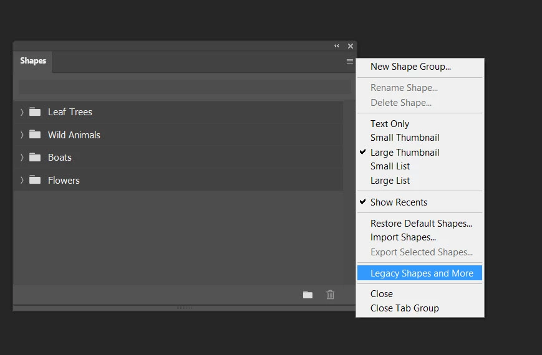The image size is (542, 355).
Task: Click the trash delete shape icon
Action: point(330,295)
